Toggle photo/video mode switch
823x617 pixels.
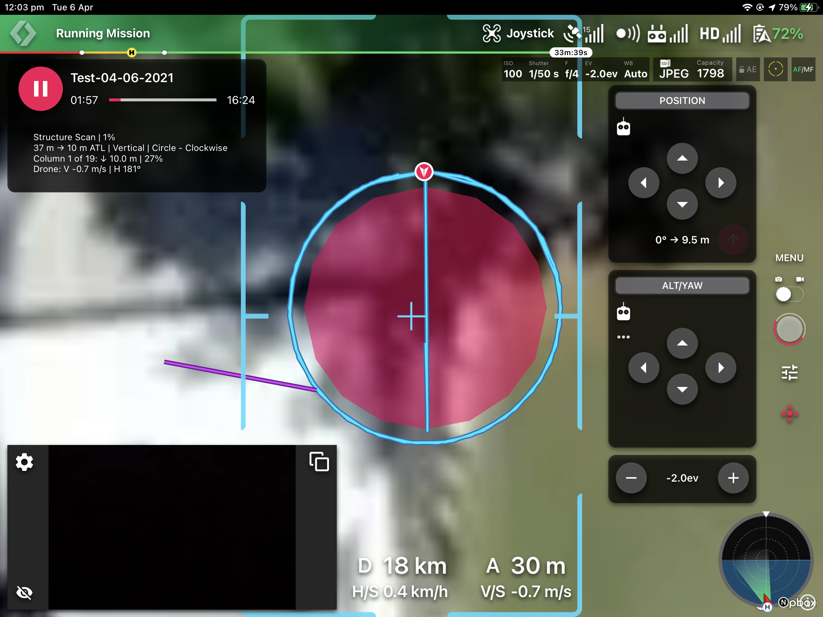pos(789,294)
